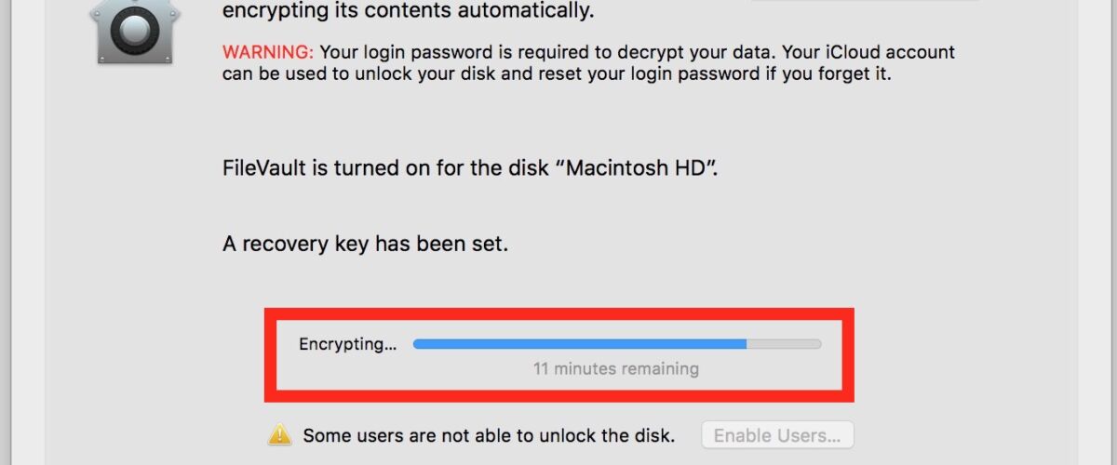The image size is (1117, 465).
Task: Click the Enable Users... button
Action: click(x=777, y=435)
